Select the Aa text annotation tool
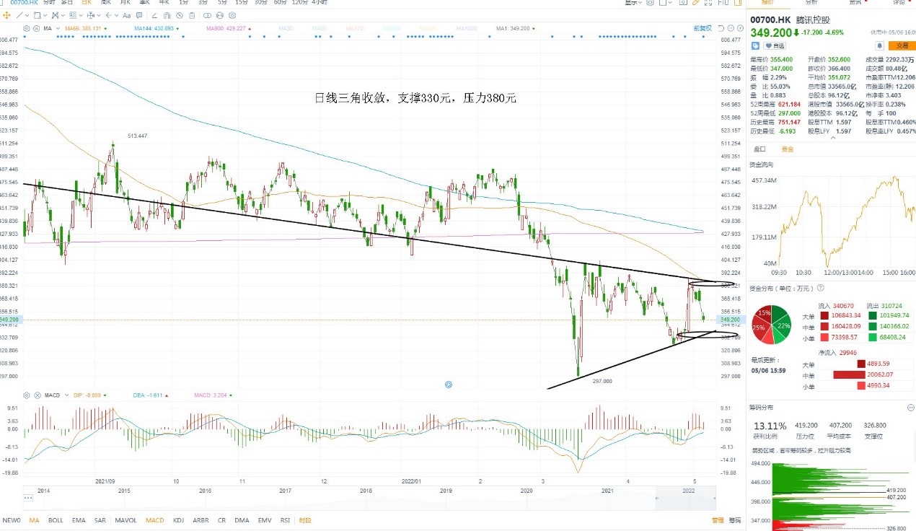Image resolution: width=916 pixels, height=531 pixels. click(126, 16)
